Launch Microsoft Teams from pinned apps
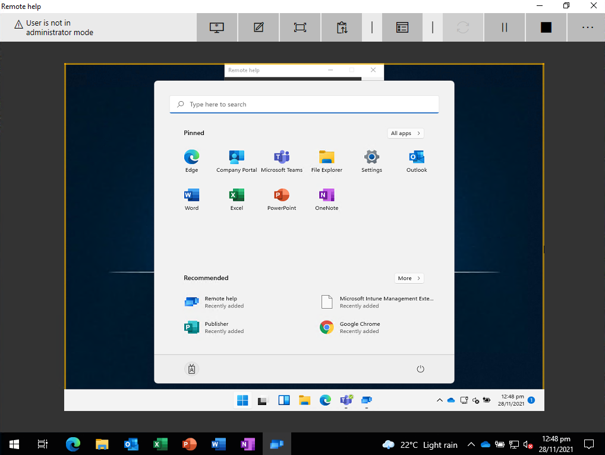Viewport: 605px width, 455px height. point(282,161)
